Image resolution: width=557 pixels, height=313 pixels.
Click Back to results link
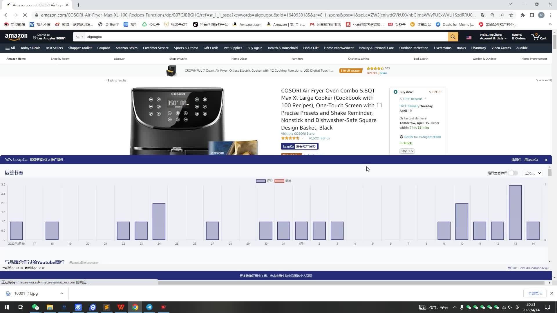pyautogui.click(x=117, y=81)
